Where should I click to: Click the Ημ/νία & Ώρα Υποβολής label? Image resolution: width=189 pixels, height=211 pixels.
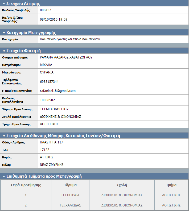point(12,19)
